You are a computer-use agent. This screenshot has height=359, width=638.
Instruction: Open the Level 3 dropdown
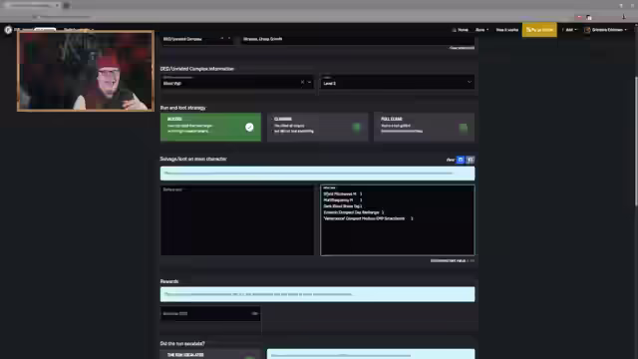397,82
